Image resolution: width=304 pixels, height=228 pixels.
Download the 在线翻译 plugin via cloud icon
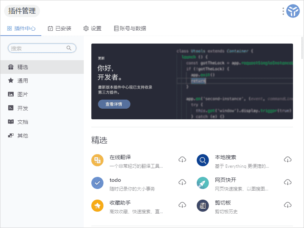coord(182,160)
